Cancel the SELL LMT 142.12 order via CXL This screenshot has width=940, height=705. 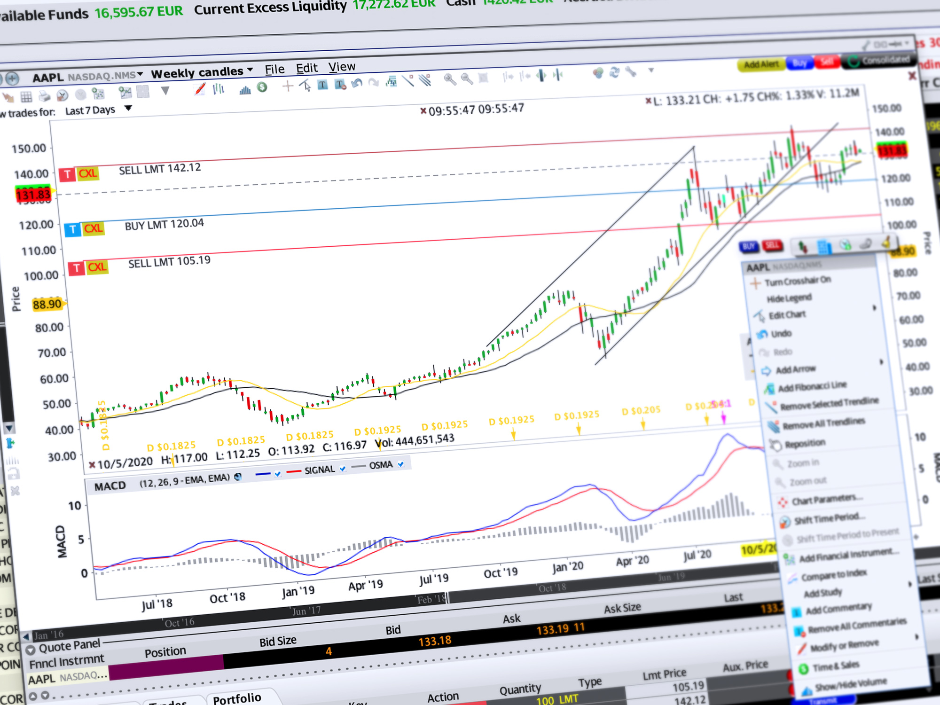pos(88,174)
